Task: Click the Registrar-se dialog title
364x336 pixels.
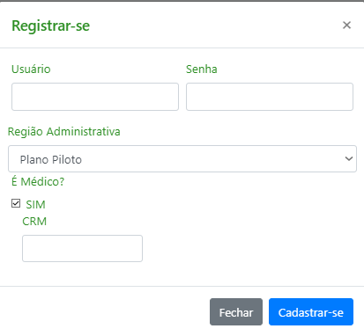Action: click(51, 26)
